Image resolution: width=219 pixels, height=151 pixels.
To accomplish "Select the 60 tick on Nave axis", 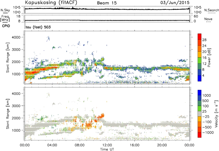I will coord(196,16).
